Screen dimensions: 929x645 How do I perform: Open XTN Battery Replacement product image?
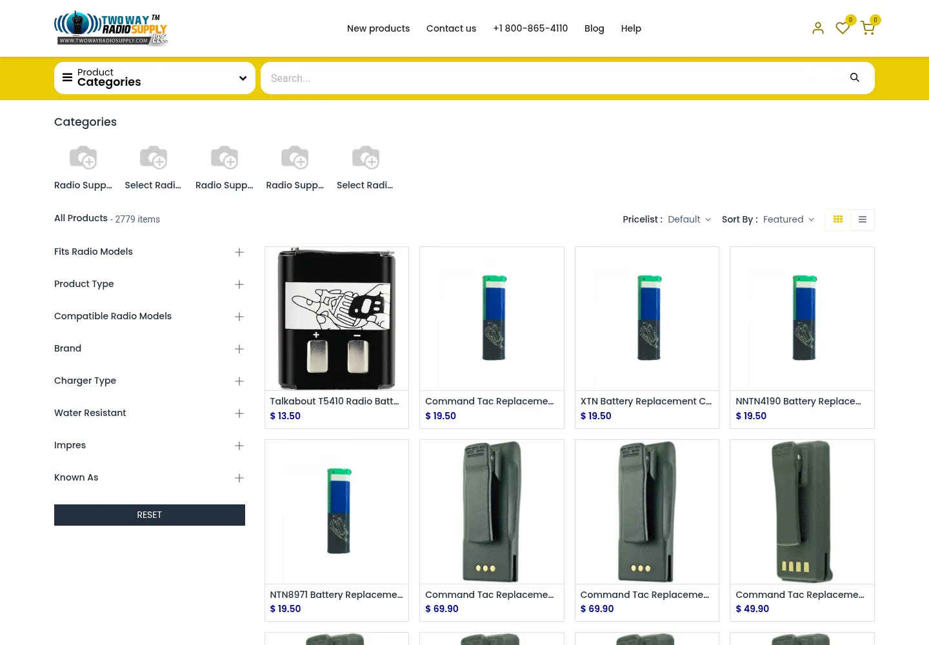[647, 319]
